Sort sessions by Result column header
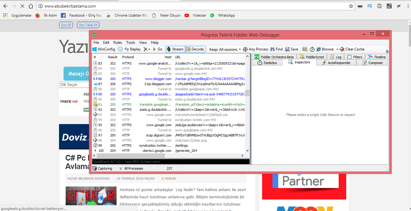This screenshot has height=211, width=411. (113, 57)
